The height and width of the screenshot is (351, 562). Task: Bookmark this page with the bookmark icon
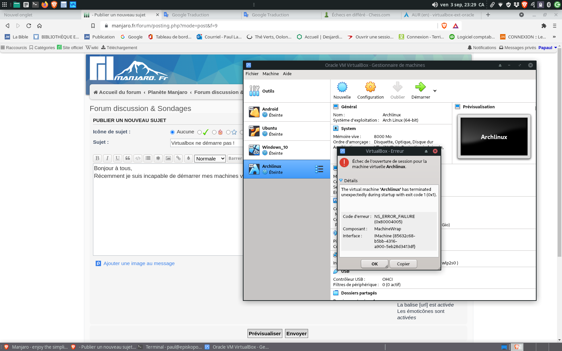pyautogui.click(x=93, y=26)
